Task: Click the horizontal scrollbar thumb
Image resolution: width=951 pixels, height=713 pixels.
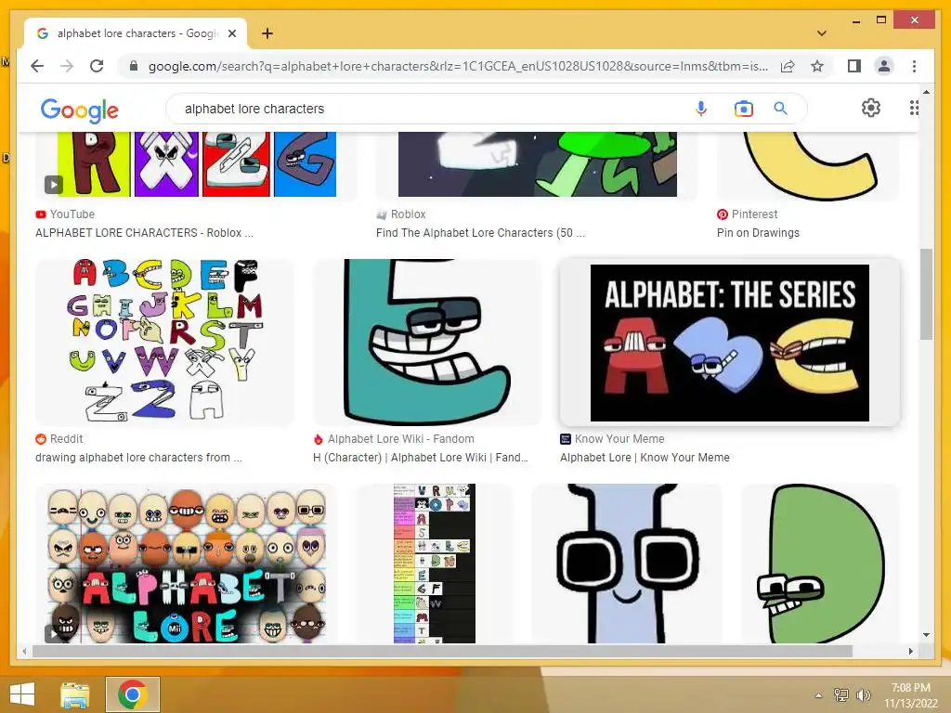Action: click(x=442, y=651)
